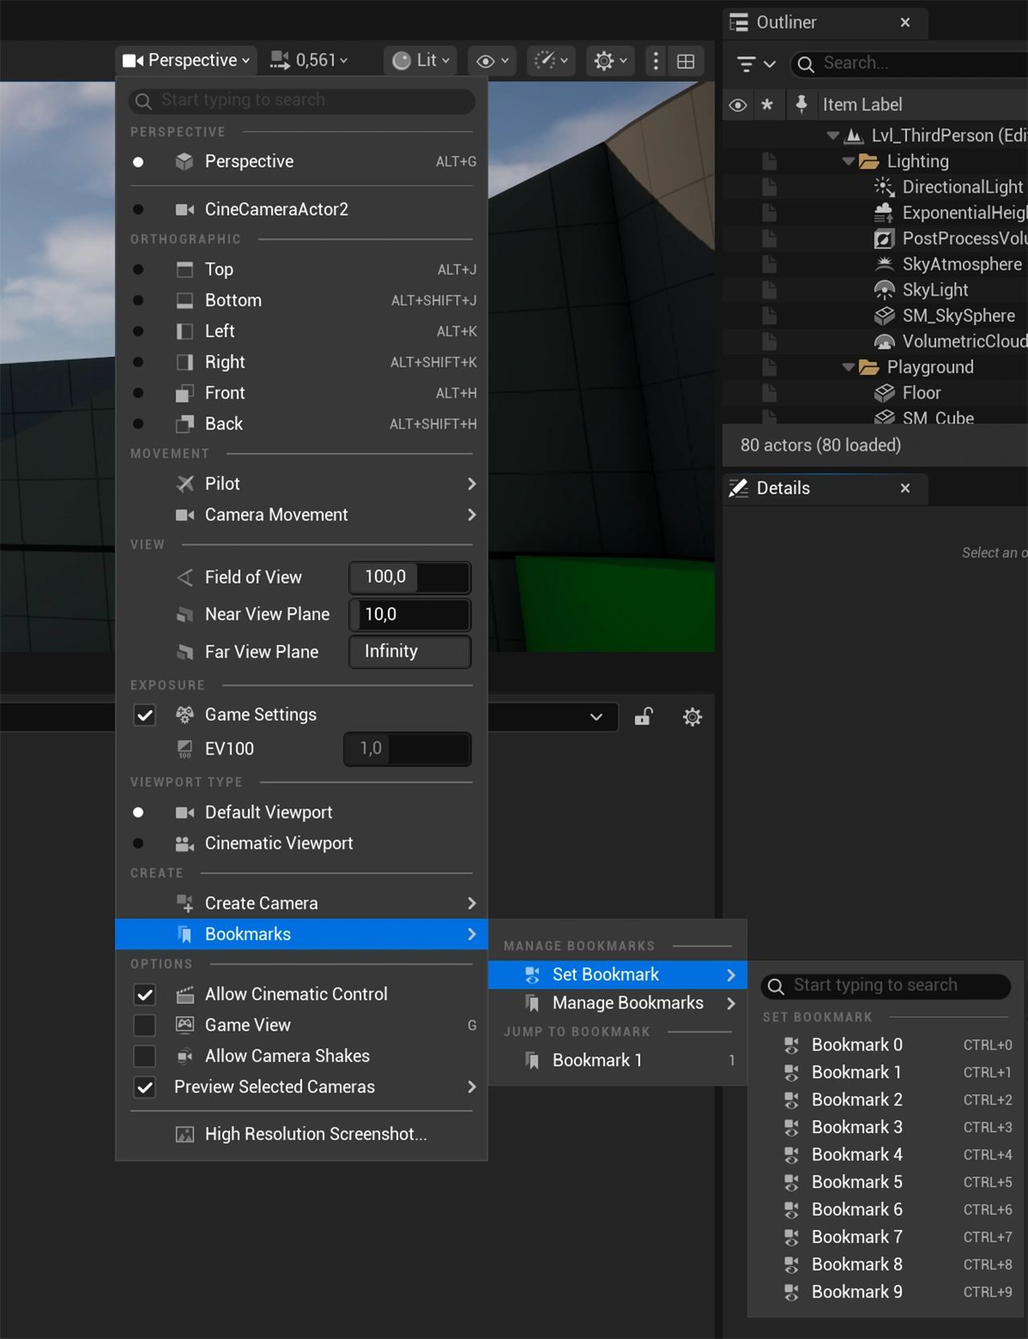Set Bookmark 0 icon

tap(791, 1045)
